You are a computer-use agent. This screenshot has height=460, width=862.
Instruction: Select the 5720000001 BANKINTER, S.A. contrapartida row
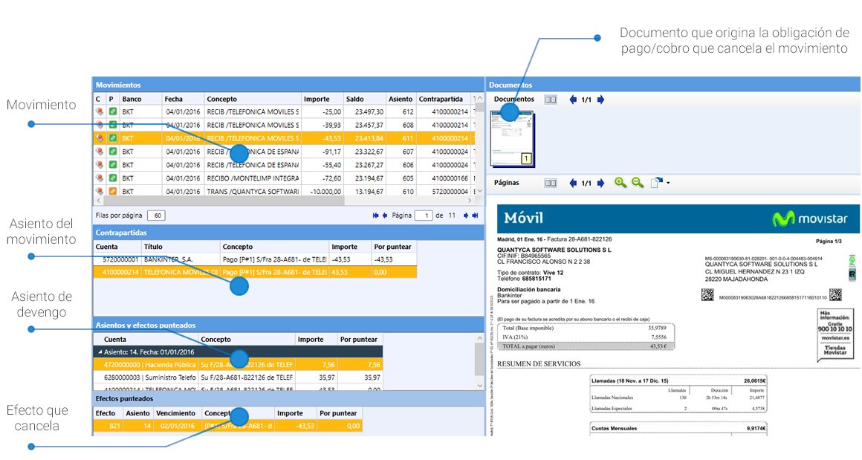pos(255,259)
